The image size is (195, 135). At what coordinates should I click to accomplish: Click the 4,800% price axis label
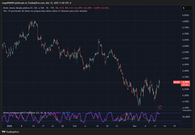pyautogui.click(x=186, y=21)
